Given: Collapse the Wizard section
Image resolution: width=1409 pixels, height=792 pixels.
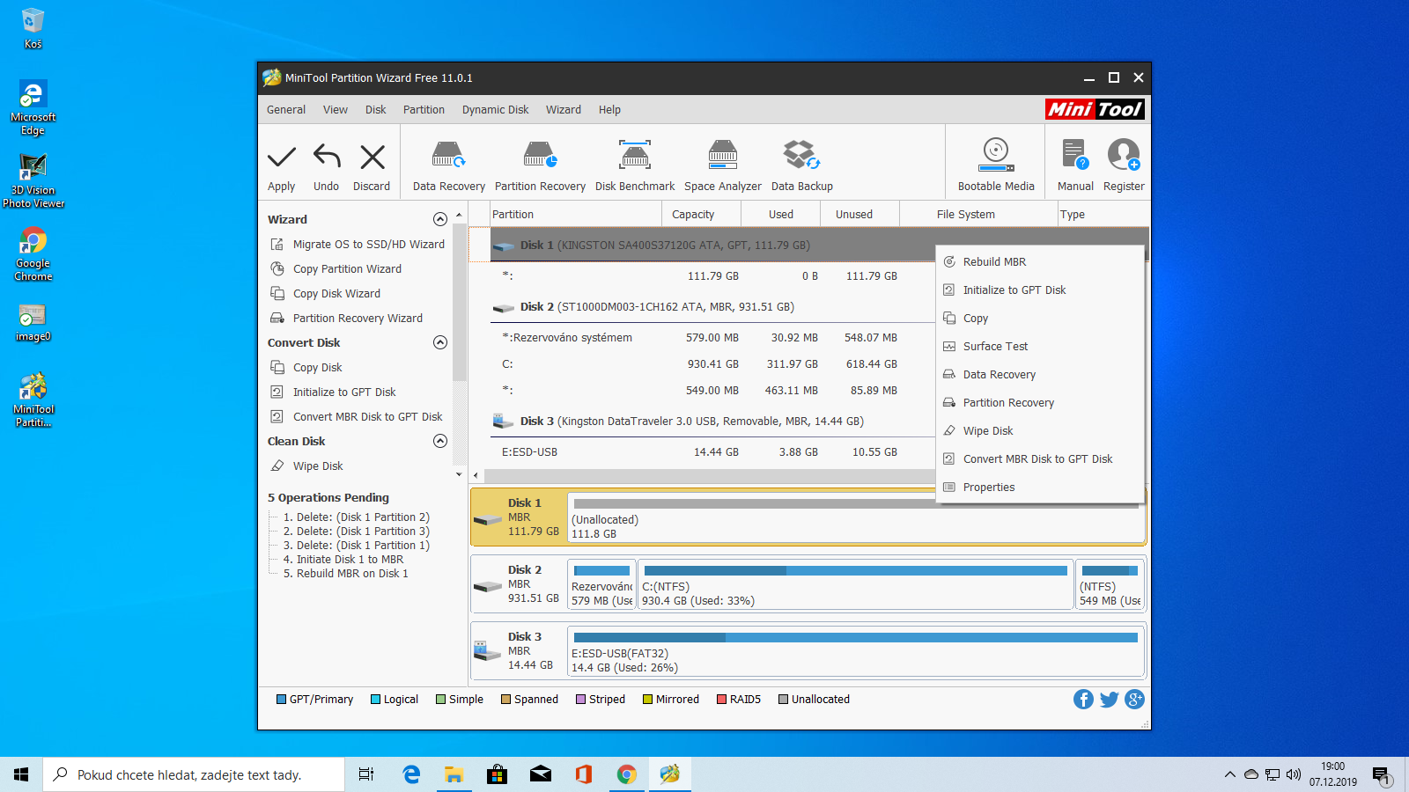Looking at the screenshot, I should click(x=440, y=219).
